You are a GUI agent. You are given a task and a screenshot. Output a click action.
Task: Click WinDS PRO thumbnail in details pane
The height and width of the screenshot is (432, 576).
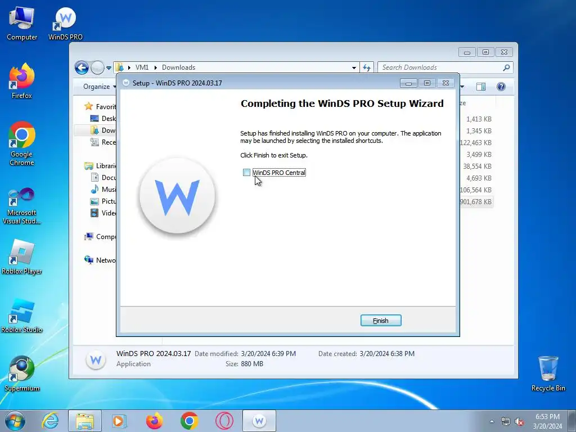96,359
